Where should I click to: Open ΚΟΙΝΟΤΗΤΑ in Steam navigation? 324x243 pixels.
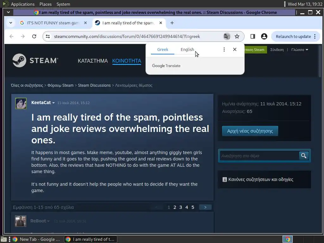pyautogui.click(x=127, y=61)
